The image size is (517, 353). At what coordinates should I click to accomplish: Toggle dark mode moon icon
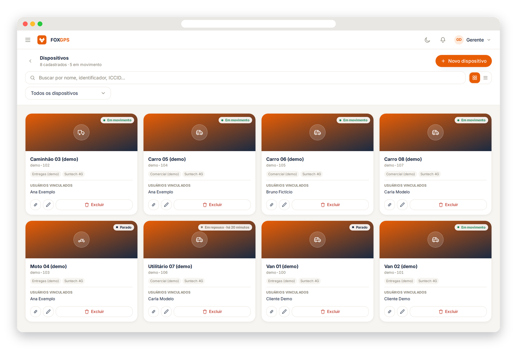coord(427,40)
